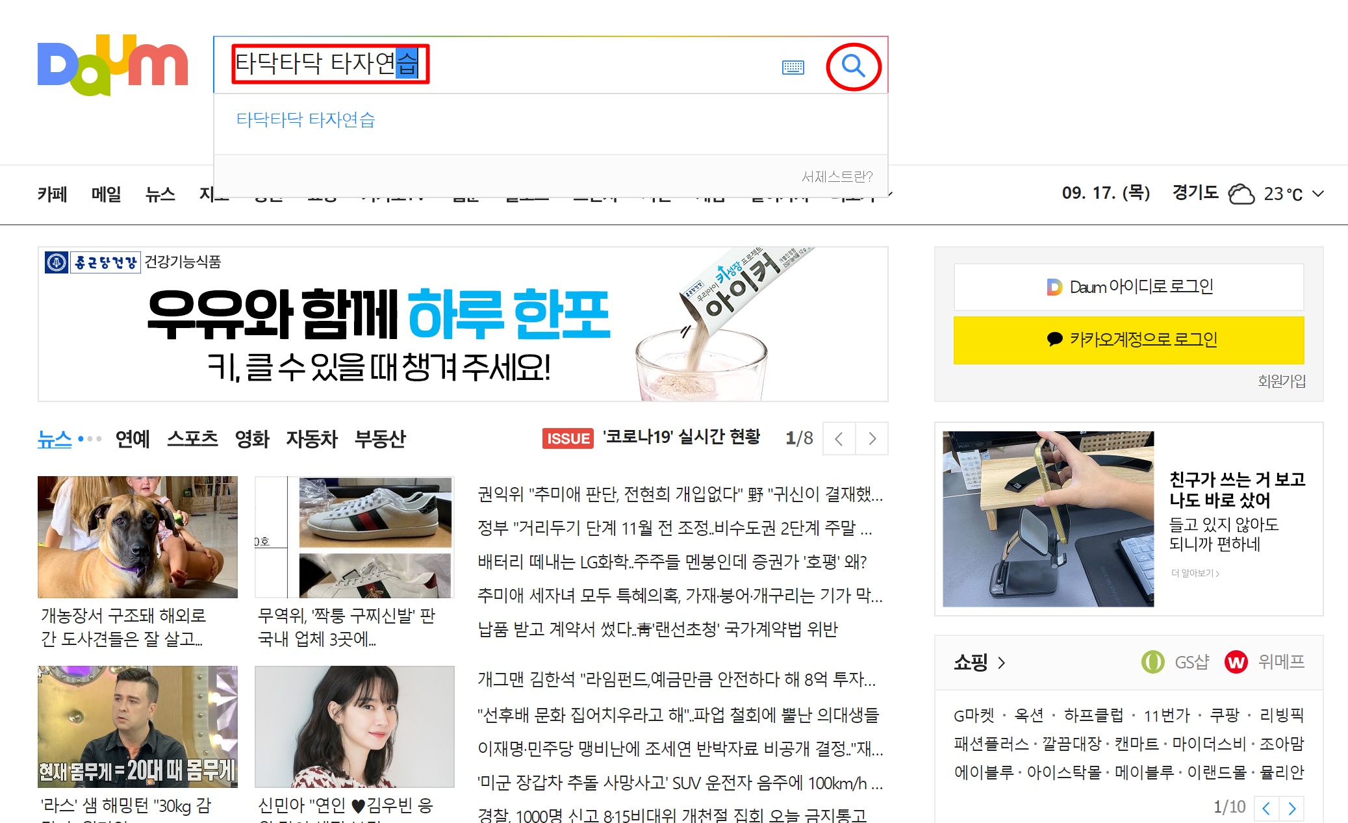Select the 뉴스 content tab

pos(54,439)
